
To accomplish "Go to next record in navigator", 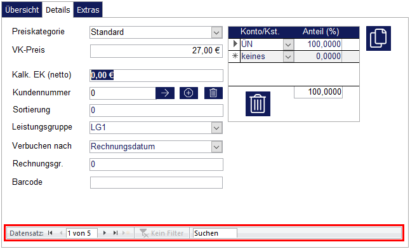I will coord(105,232).
